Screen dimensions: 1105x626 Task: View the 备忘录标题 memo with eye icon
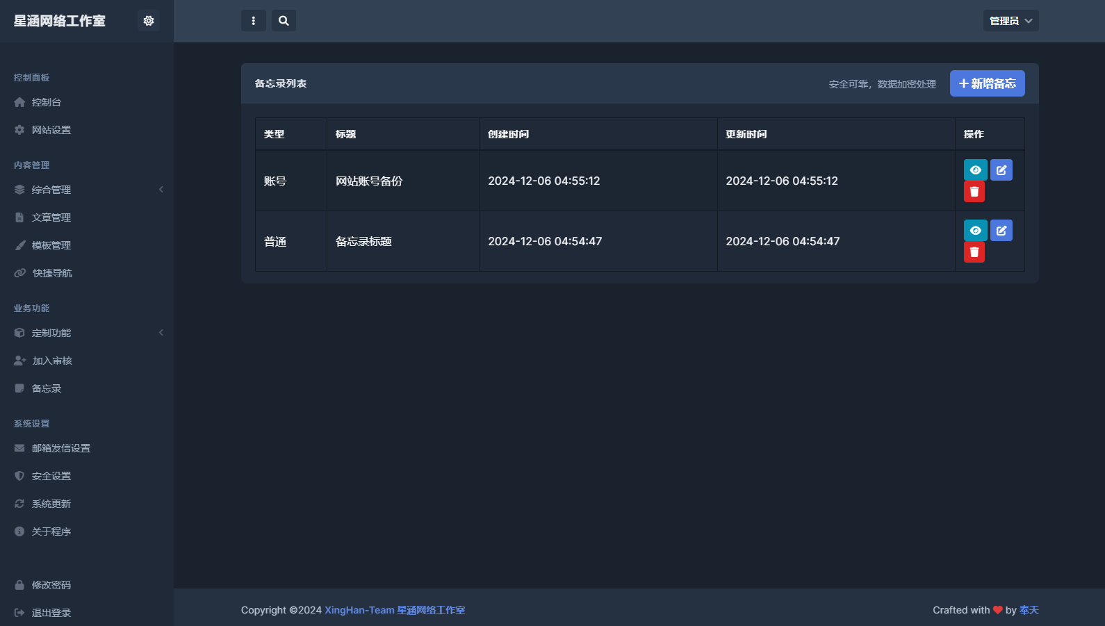(x=975, y=231)
